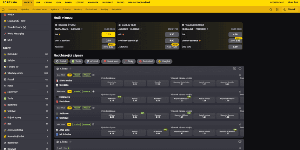Select eFotbal filter chip
300x150 pixels.
click(x=92, y=61)
